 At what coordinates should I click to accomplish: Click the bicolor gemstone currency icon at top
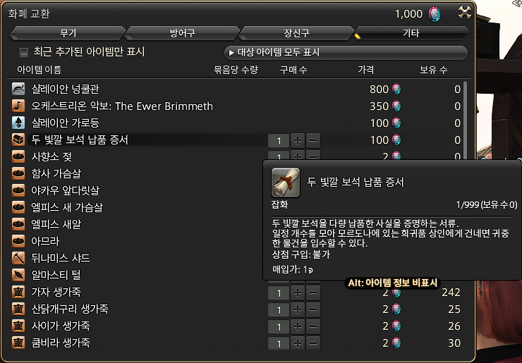point(435,14)
